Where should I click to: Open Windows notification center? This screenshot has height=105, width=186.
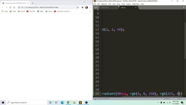182,102
